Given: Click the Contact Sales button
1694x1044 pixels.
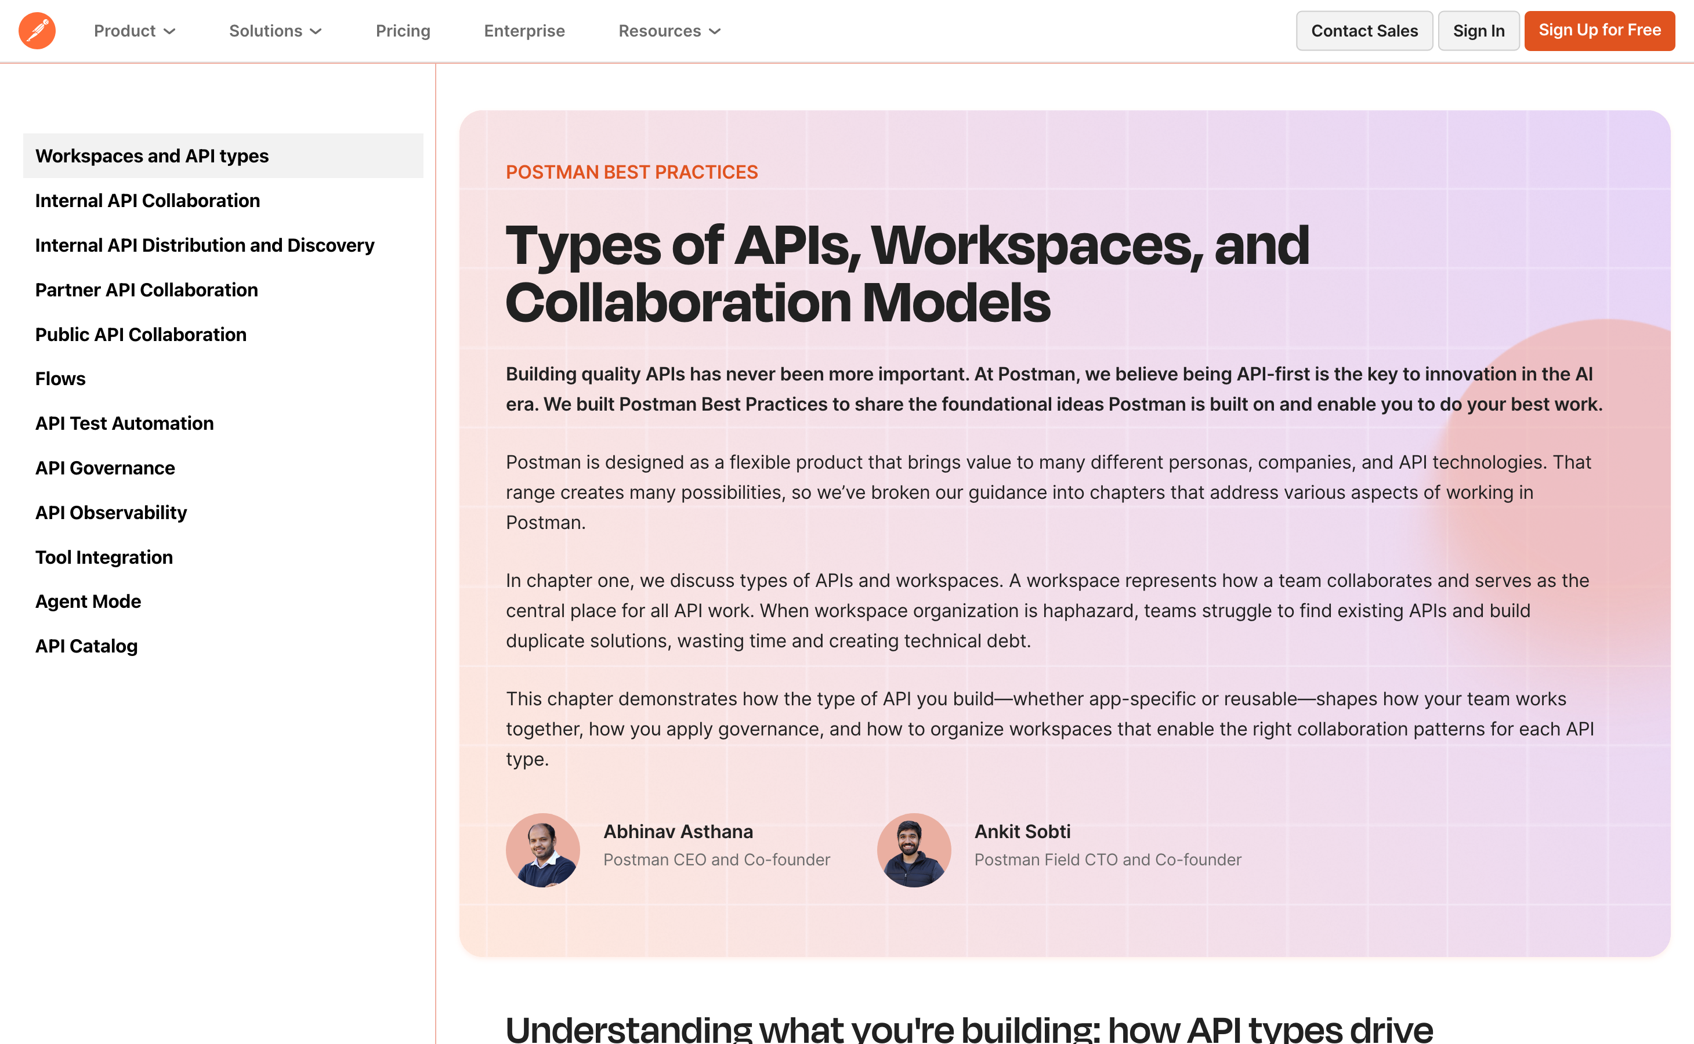Looking at the screenshot, I should pos(1364,31).
